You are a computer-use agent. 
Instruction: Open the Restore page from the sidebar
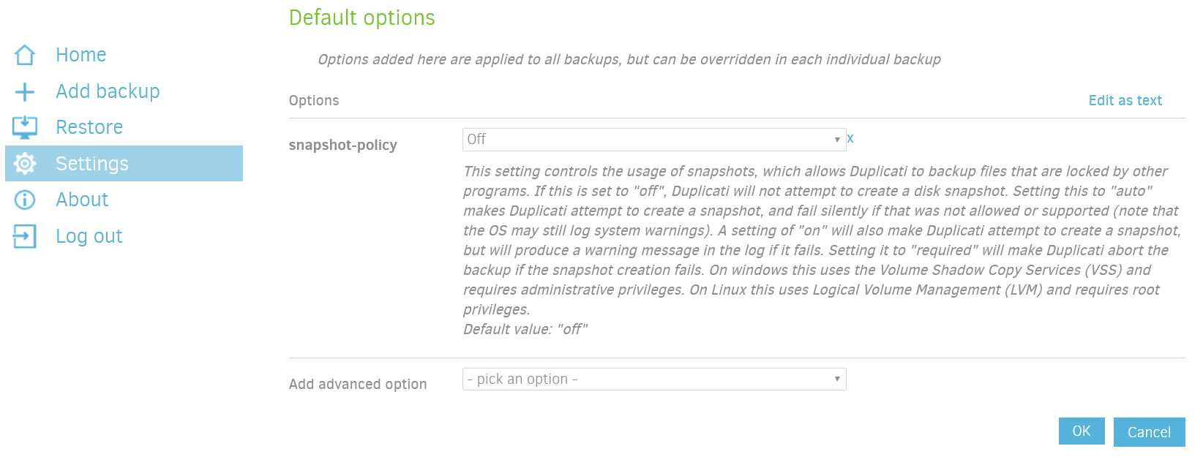coord(89,126)
